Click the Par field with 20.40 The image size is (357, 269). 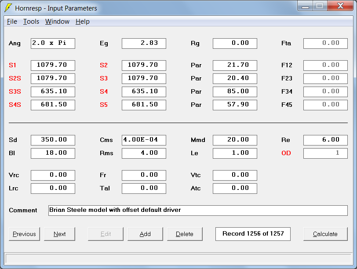[x=235, y=79]
